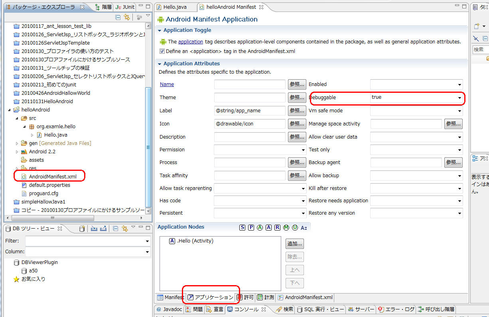The image size is (489, 317).
Task: Click the P provider filter icon
Action: [251, 227]
